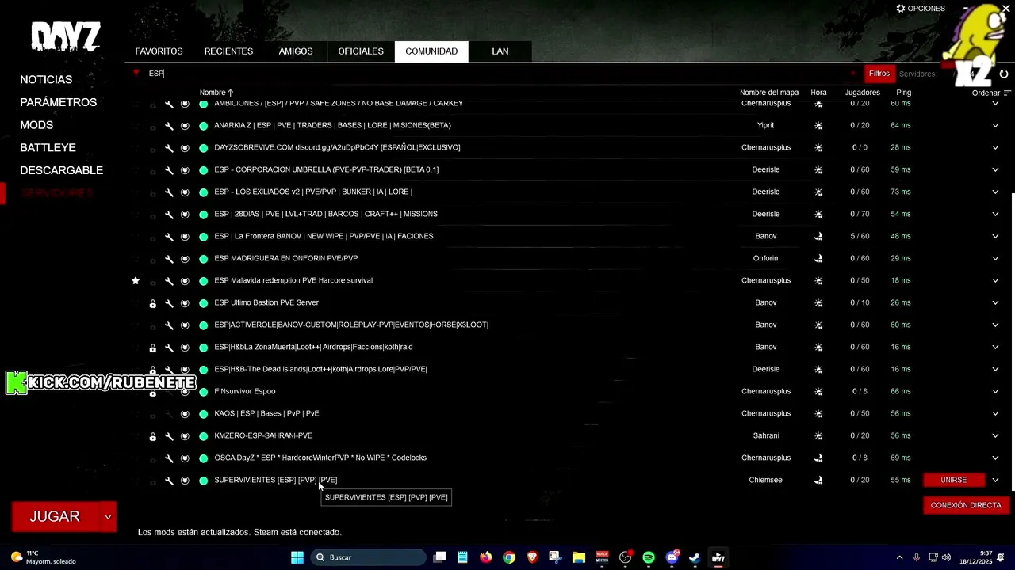Open Discord from the taskbar

[672, 557]
